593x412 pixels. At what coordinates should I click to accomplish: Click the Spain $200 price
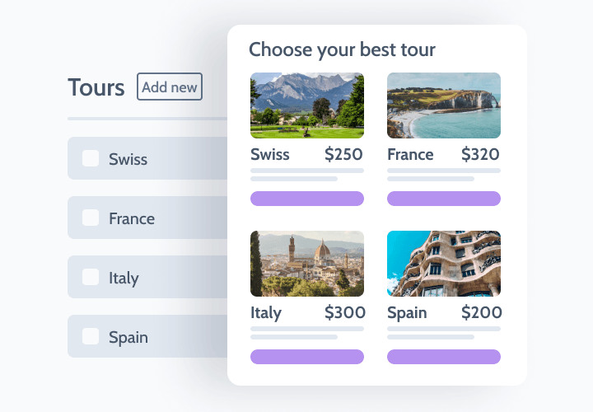(x=480, y=312)
